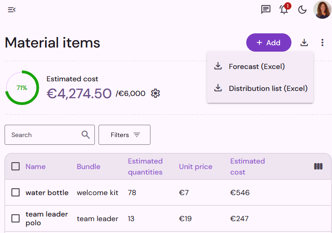Sort by Estimated cost column header
Viewport: 332px width, 233px height.
pos(247,167)
